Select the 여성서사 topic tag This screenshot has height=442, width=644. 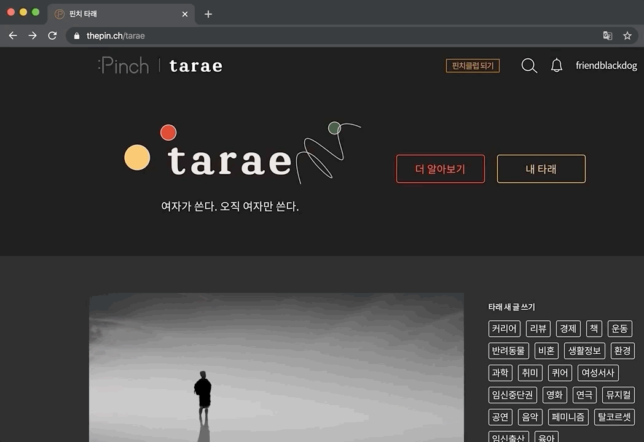[597, 373]
